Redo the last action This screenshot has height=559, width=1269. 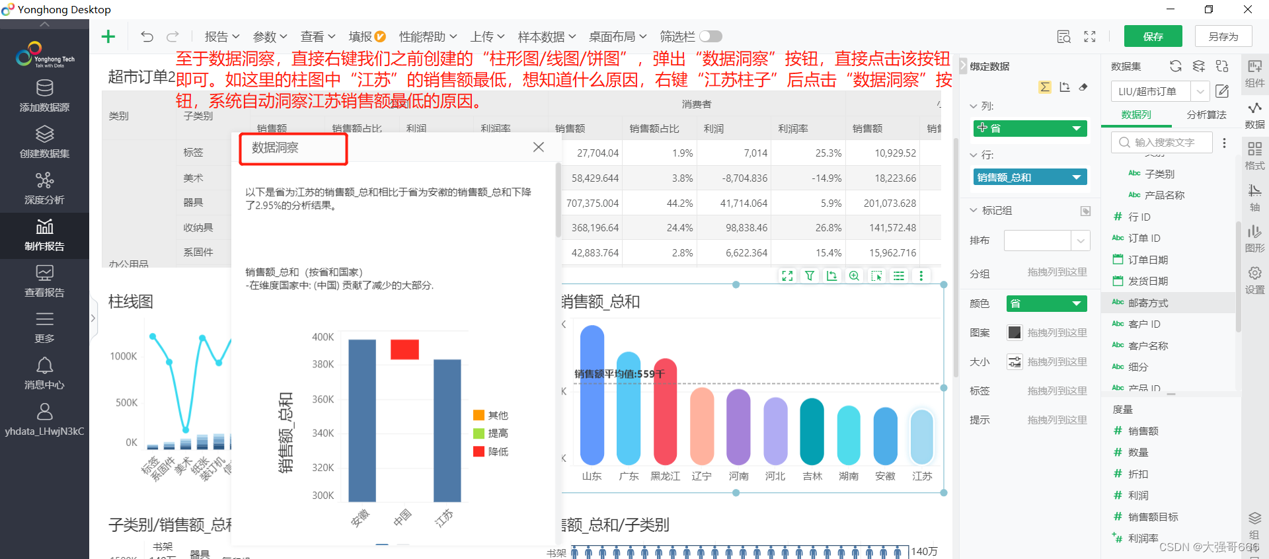[x=173, y=36]
